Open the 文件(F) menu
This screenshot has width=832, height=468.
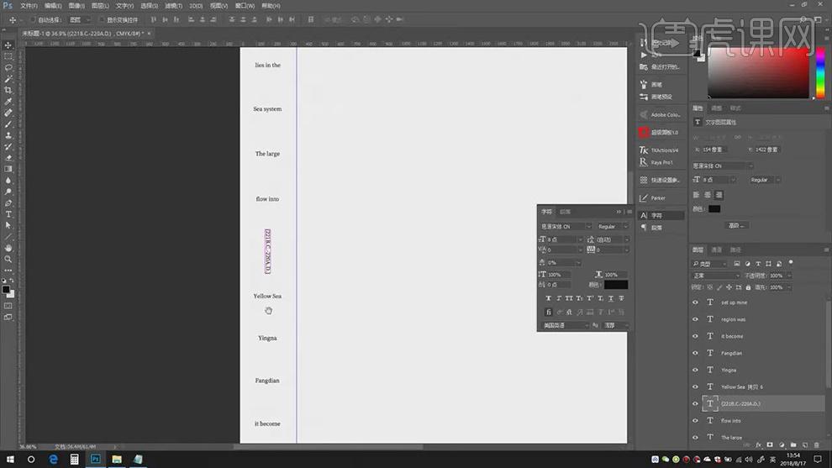point(29,6)
